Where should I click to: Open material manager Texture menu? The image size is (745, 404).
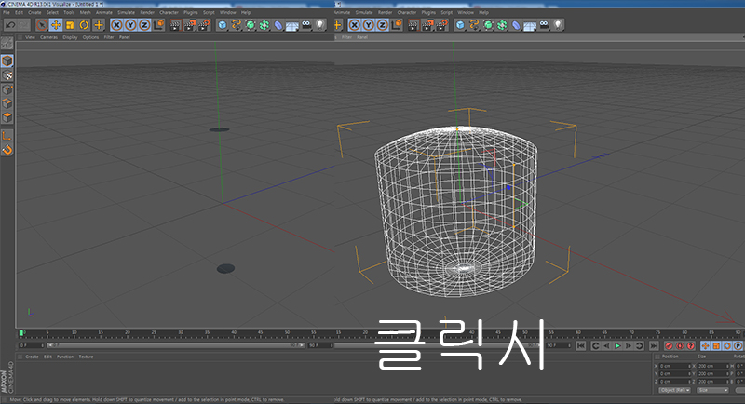click(x=86, y=357)
